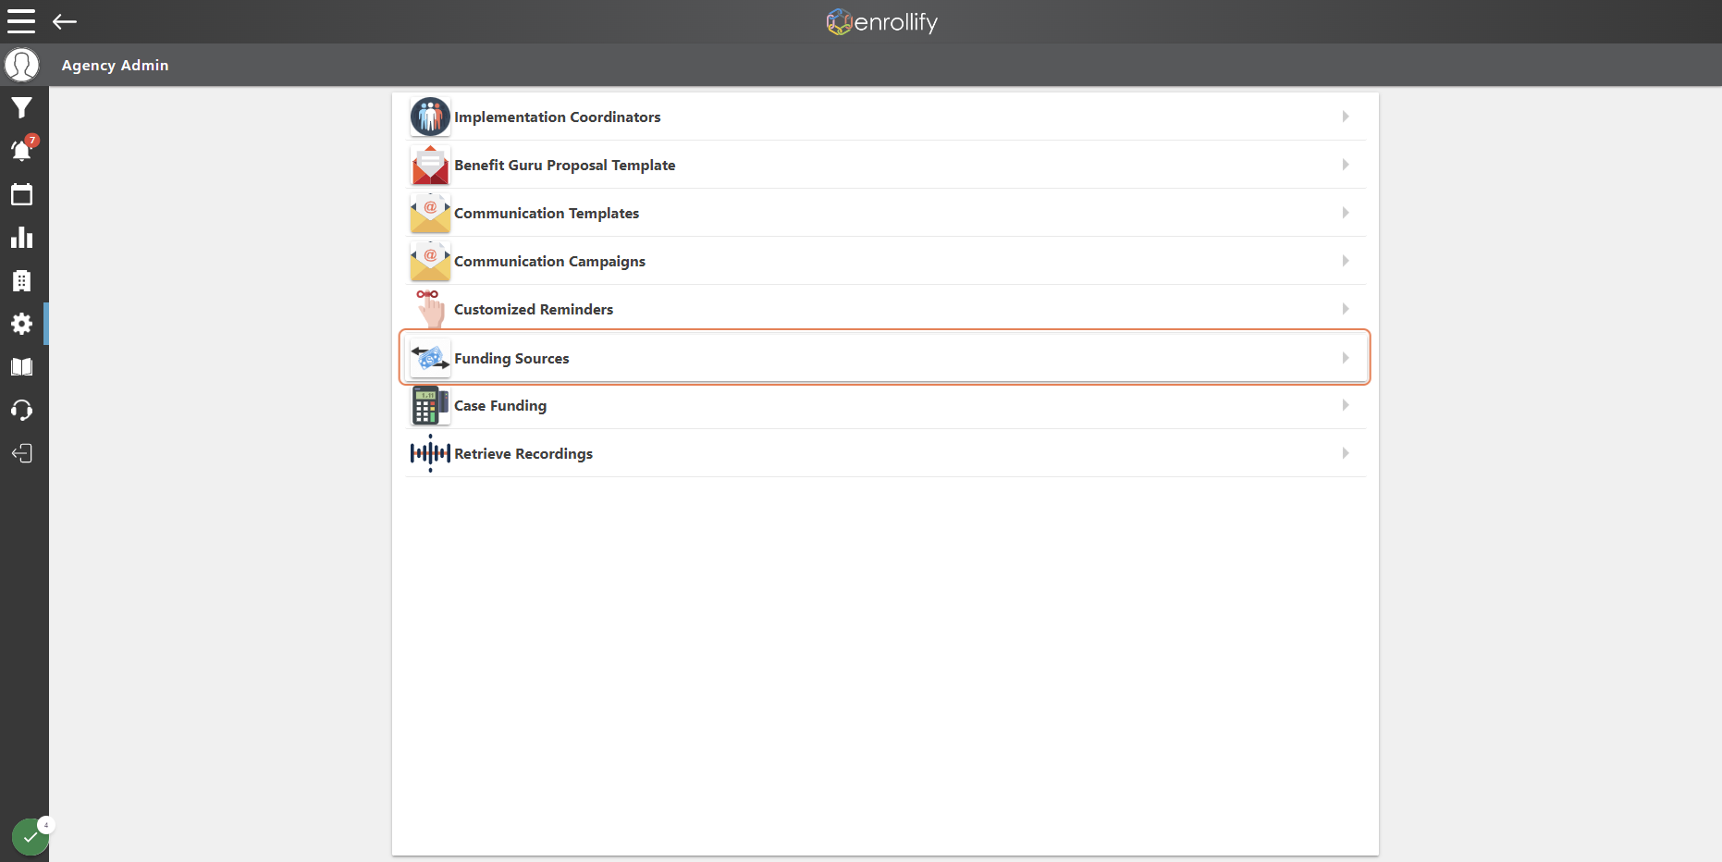
Task: Select Retrieve Recordings text
Action: [523, 453]
